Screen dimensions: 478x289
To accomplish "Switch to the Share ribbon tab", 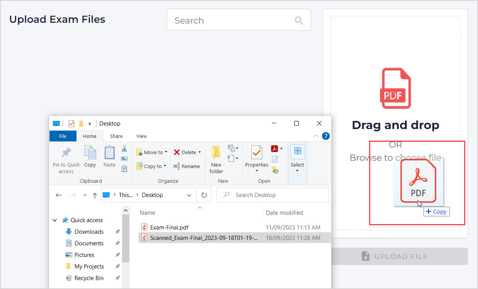I will pos(116,136).
